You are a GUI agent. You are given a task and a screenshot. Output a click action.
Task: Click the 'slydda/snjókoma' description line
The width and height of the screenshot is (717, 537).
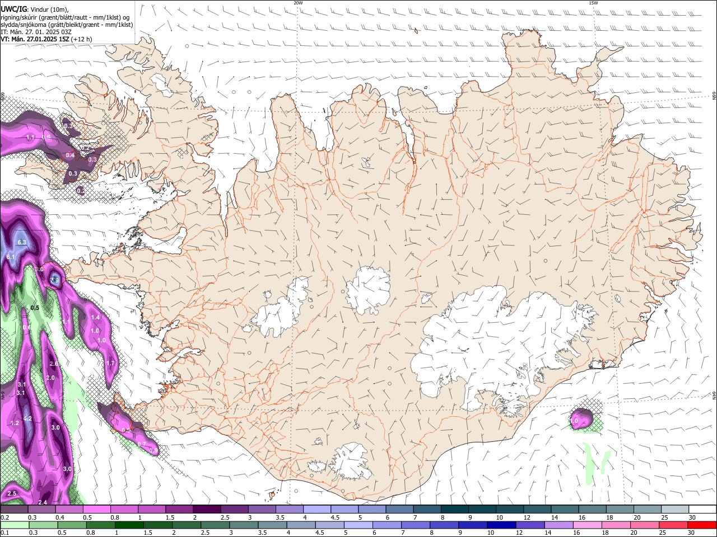pos(67,25)
